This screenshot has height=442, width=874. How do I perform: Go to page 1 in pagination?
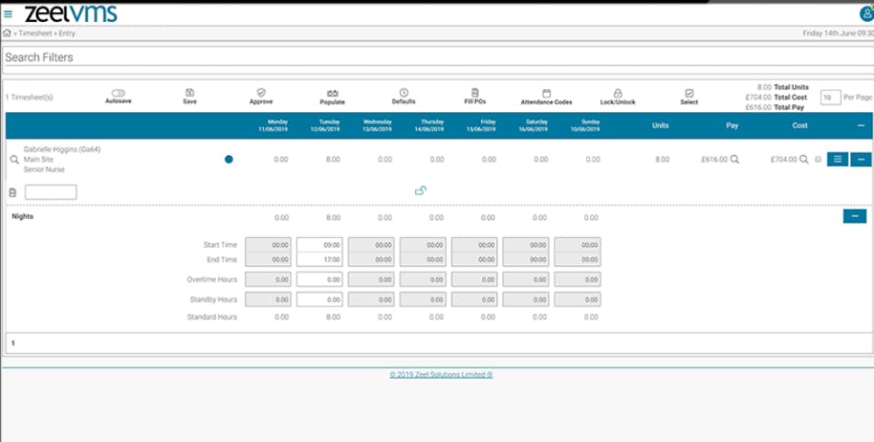click(x=14, y=344)
